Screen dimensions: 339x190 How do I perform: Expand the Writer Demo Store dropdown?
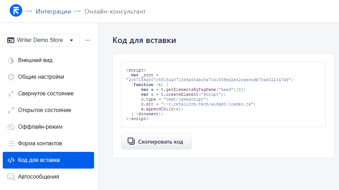coord(40,40)
